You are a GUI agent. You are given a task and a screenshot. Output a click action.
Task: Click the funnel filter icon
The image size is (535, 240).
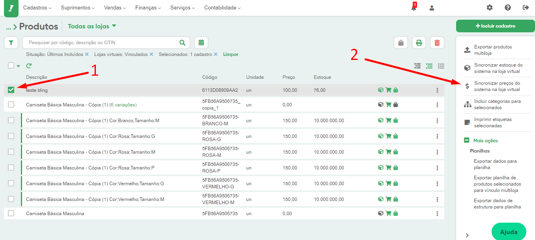pyautogui.click(x=11, y=43)
